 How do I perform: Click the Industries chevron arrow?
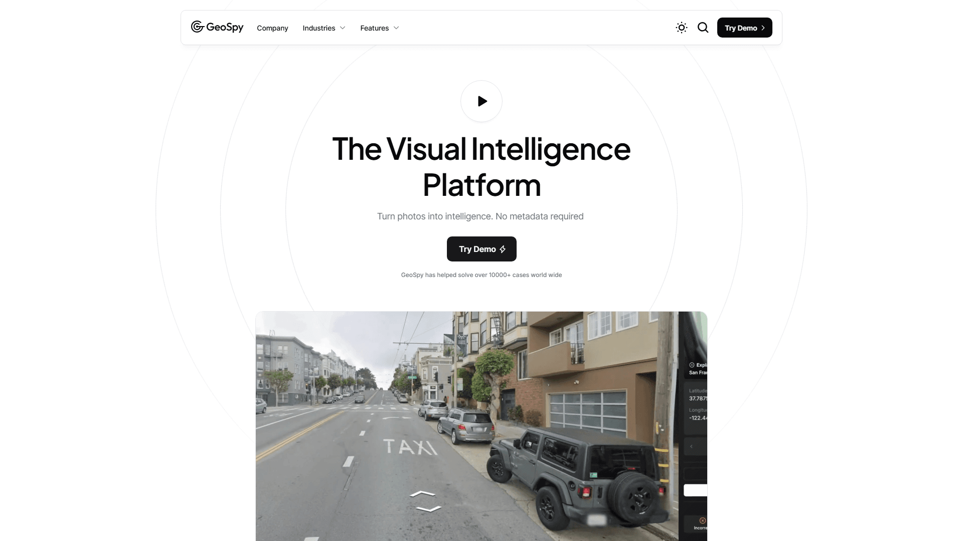click(x=343, y=28)
